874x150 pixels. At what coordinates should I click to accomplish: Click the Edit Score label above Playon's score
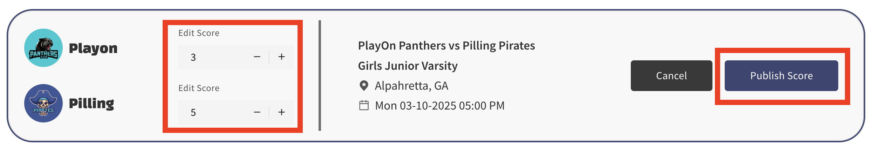[199, 33]
